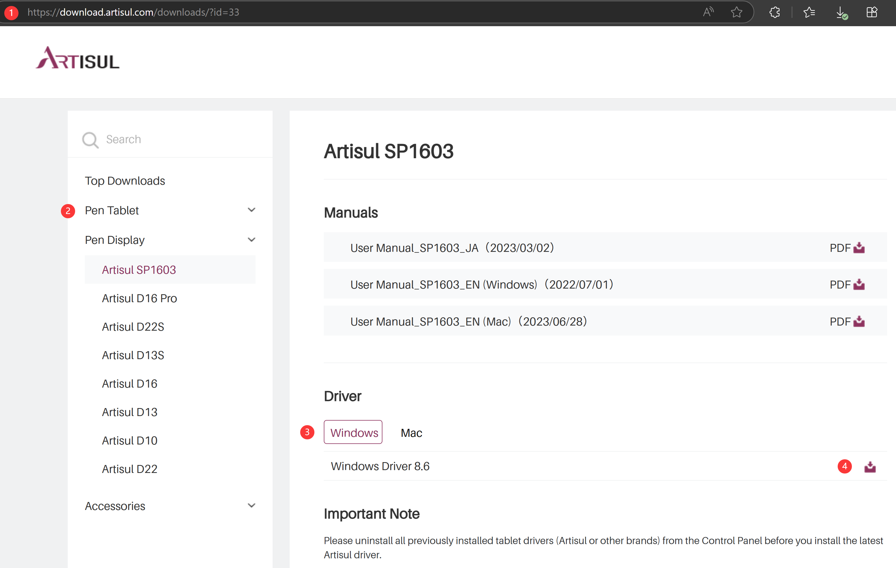Image resolution: width=896 pixels, height=568 pixels.
Task: Download the SP1603 EN Mac manual PDF
Action: 858,322
